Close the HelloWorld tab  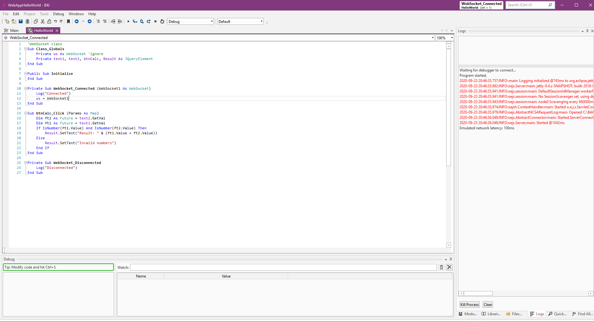tap(57, 31)
